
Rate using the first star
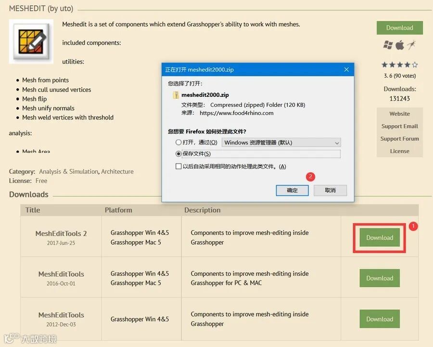pyautogui.click(x=384, y=65)
